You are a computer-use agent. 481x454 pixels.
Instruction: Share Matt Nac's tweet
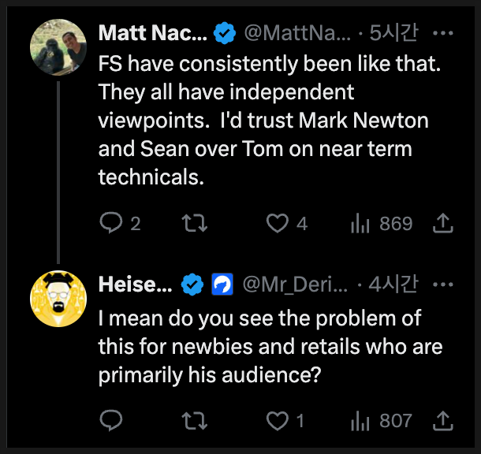(442, 224)
